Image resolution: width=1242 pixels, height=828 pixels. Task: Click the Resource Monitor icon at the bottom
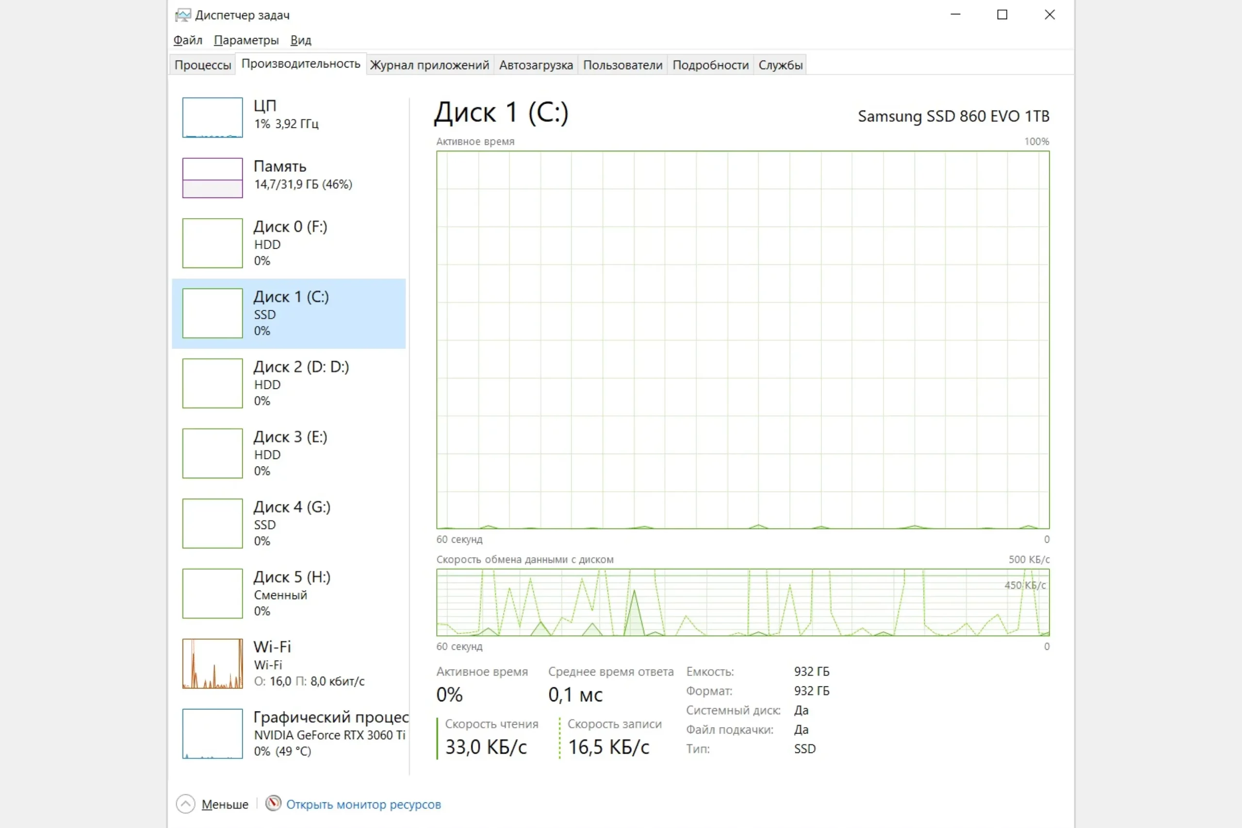(273, 804)
